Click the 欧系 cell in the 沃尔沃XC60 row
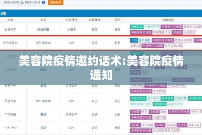Image resolution: width=202 pixels, height=135 pixels. (117, 43)
